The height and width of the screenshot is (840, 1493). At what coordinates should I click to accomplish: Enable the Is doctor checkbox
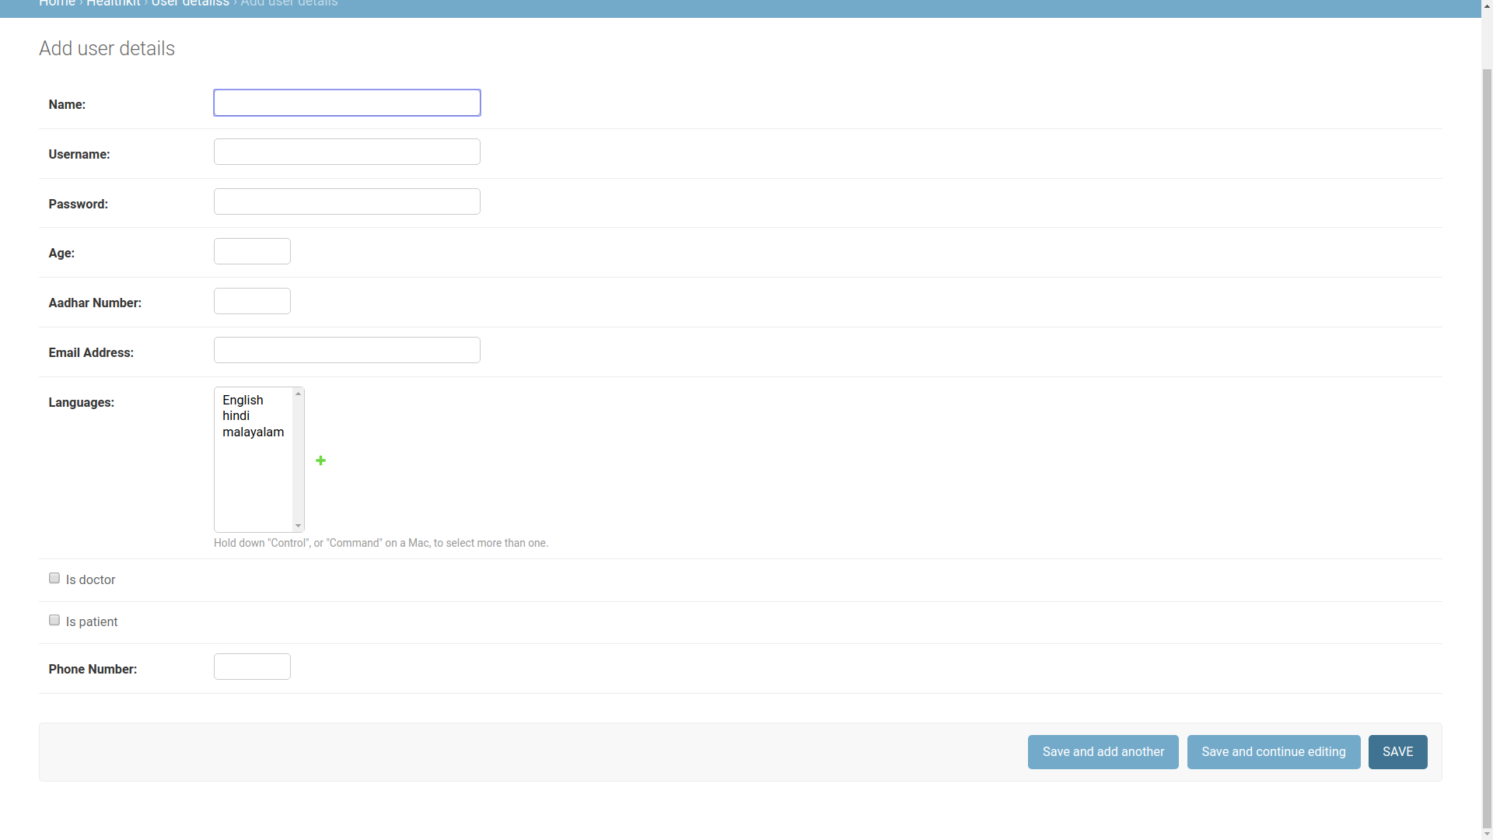click(54, 578)
